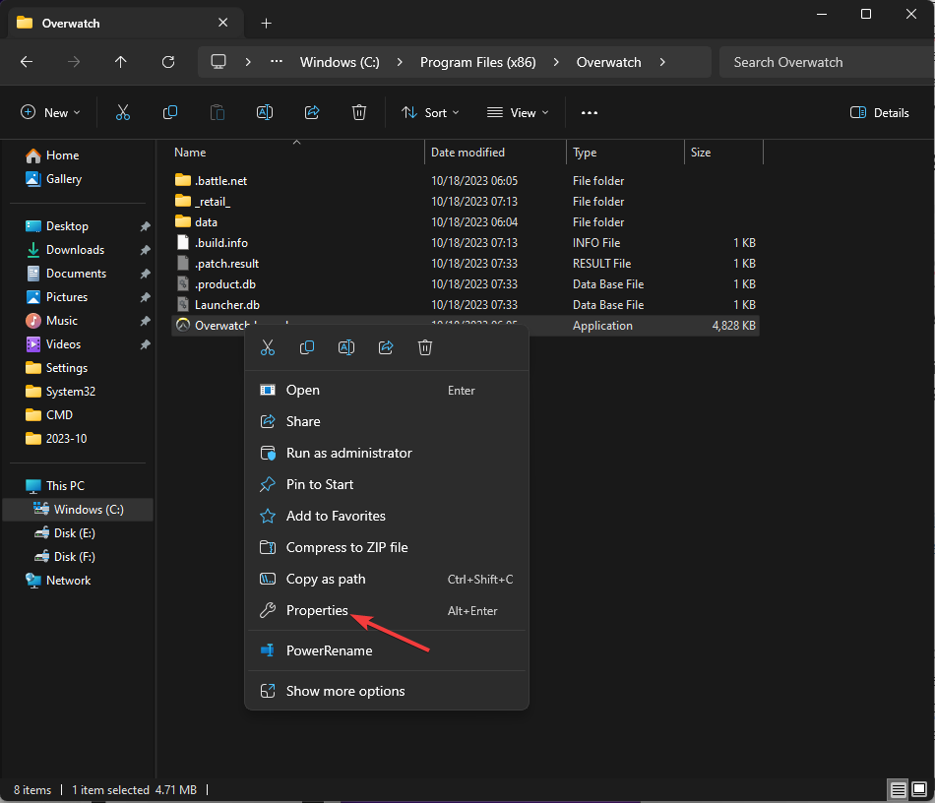935x803 pixels.
Task: Go up one folder level arrow
Action: [x=120, y=62]
